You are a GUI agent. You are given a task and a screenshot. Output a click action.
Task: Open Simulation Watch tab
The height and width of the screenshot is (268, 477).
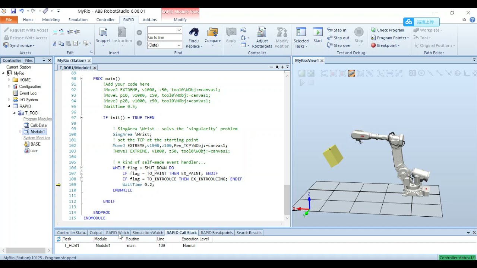click(x=148, y=233)
